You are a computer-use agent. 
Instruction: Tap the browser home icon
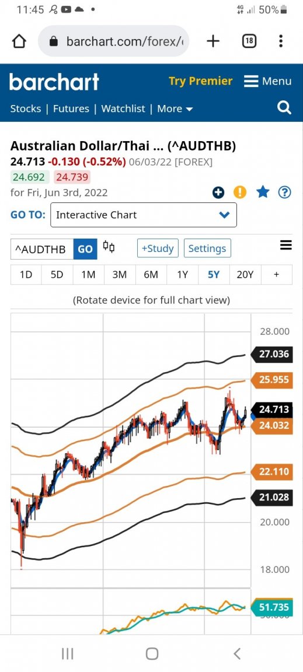point(19,41)
